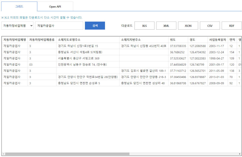Click registration date 2001-09-17
Viewport: 242px width, 157px height.
(x=216, y=64)
